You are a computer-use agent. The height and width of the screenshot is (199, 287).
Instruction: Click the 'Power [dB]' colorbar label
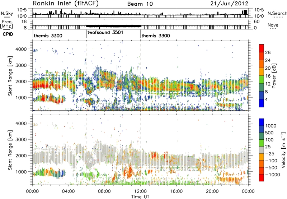click(274, 76)
